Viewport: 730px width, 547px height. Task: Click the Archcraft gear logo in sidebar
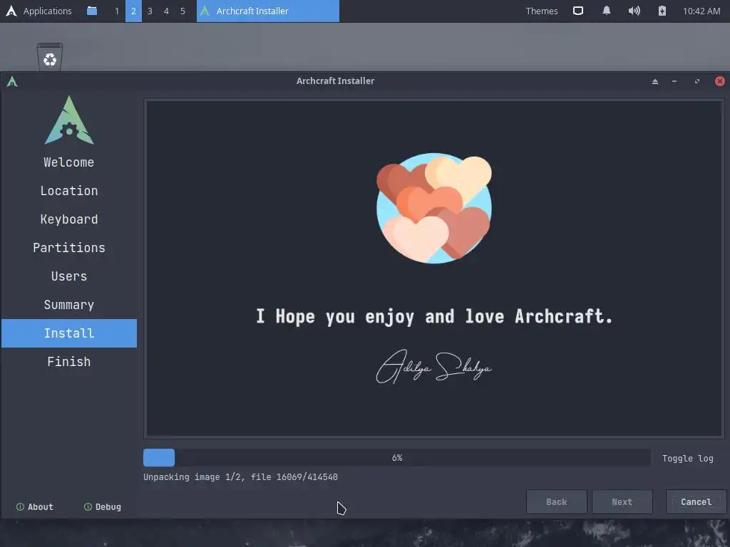[x=69, y=120]
